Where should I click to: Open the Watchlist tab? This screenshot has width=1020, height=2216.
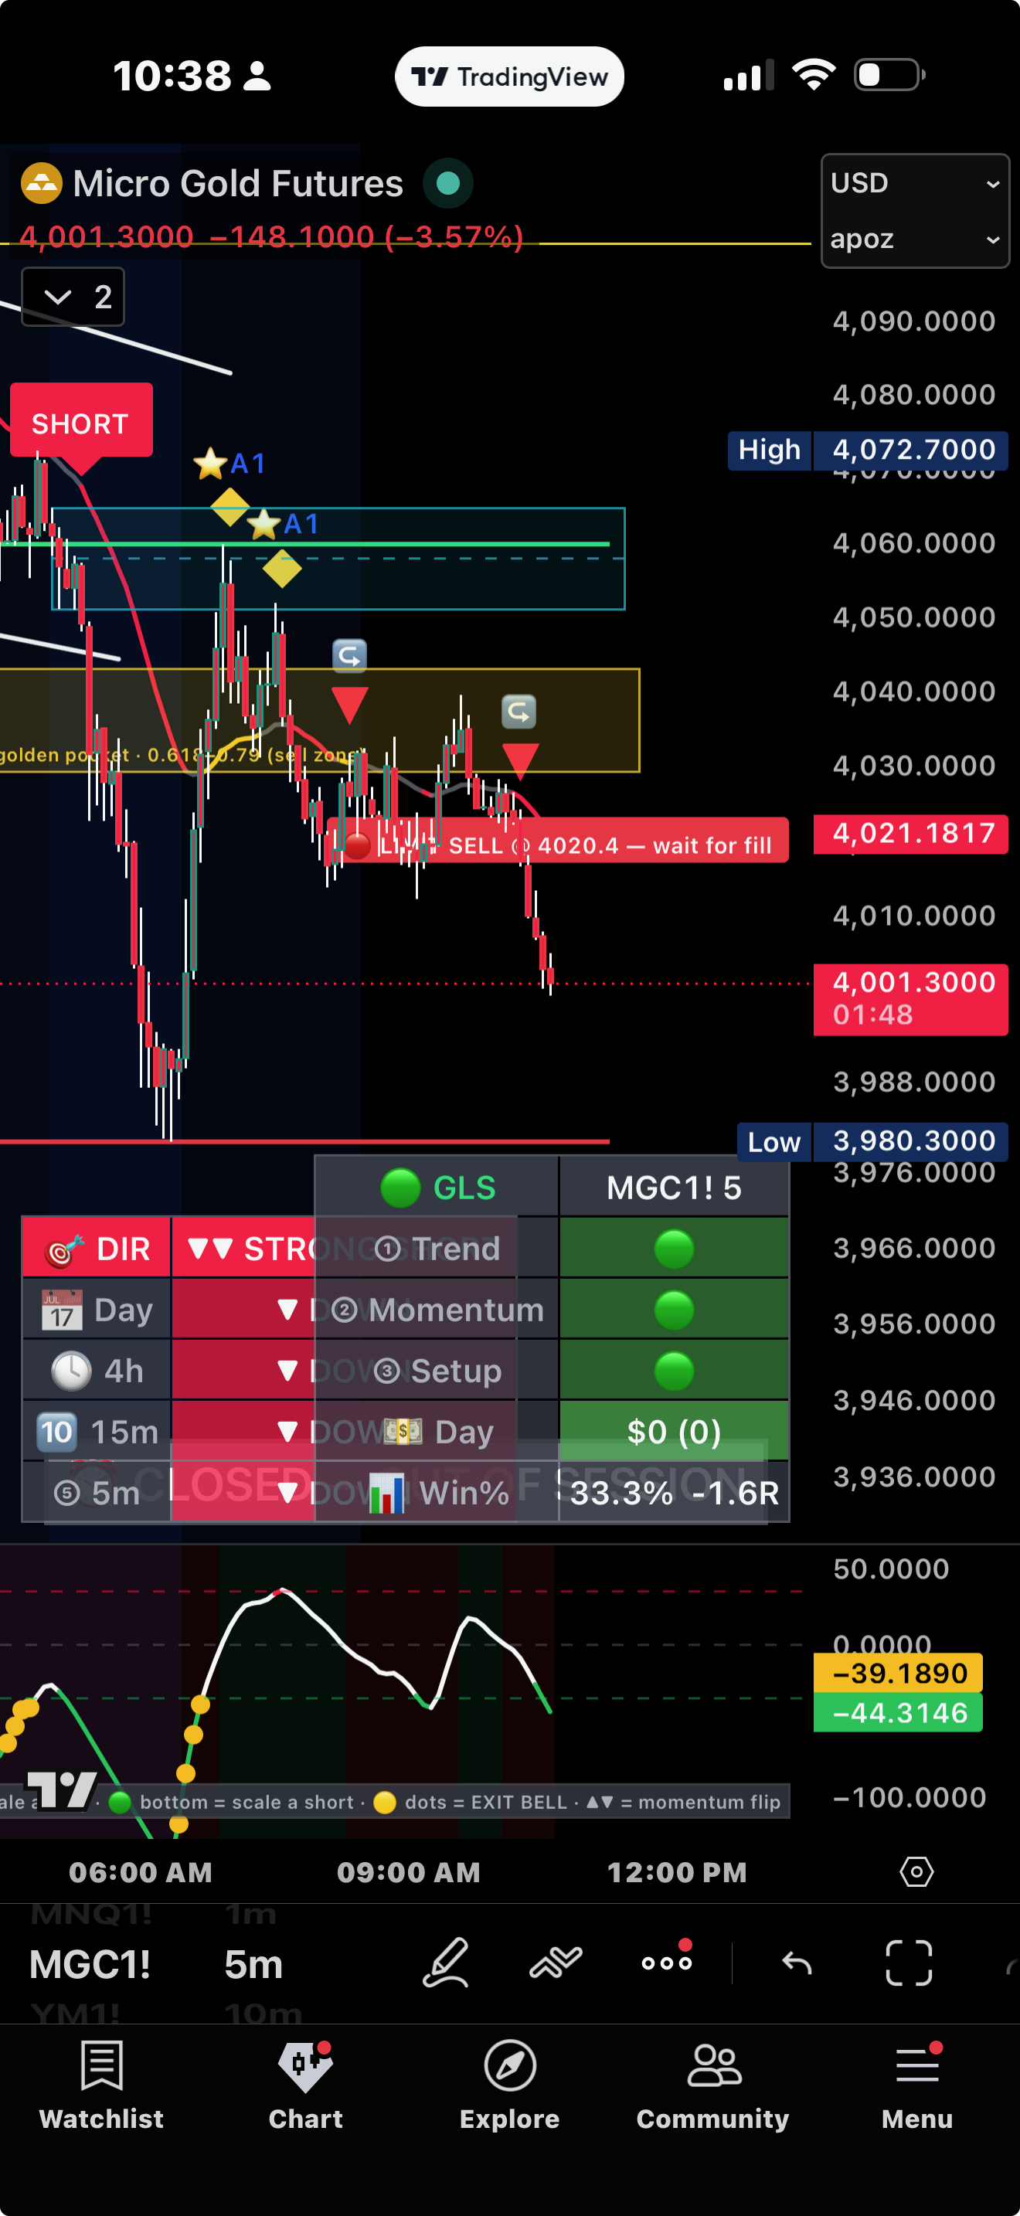pos(101,2085)
